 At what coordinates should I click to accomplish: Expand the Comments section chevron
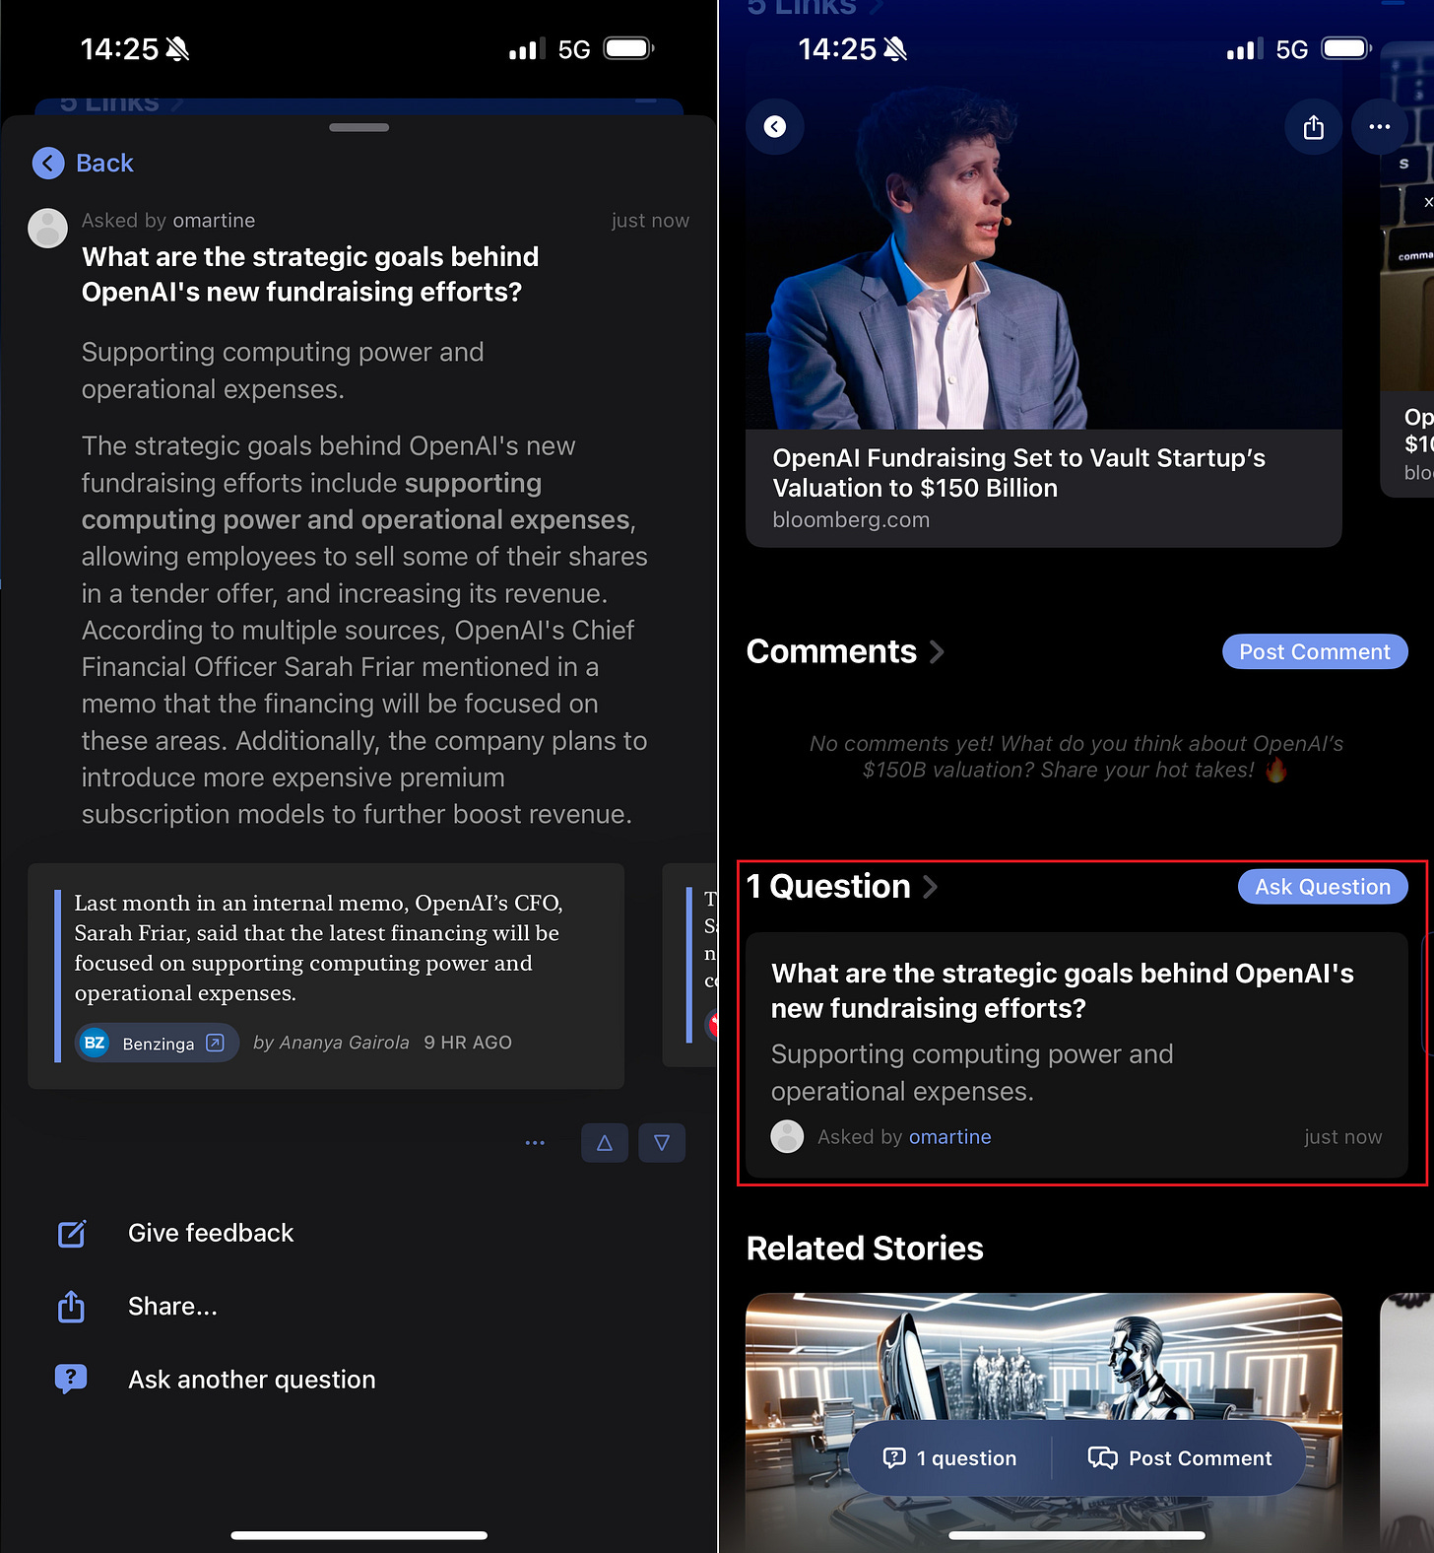[937, 652]
